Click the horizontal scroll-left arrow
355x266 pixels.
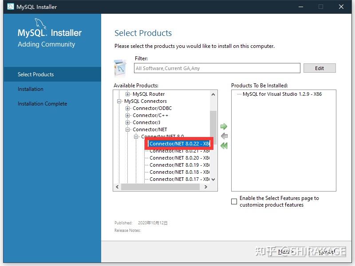117,187
